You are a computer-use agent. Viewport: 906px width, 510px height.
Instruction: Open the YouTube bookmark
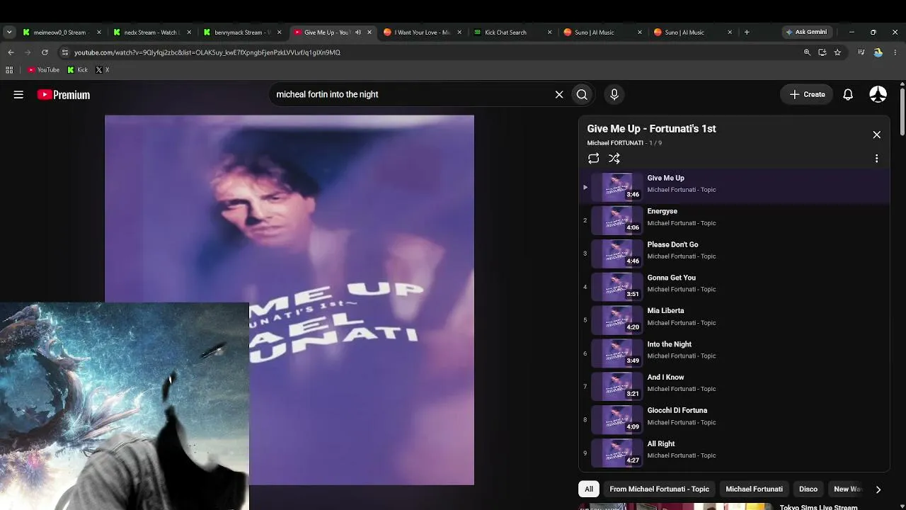click(x=44, y=70)
